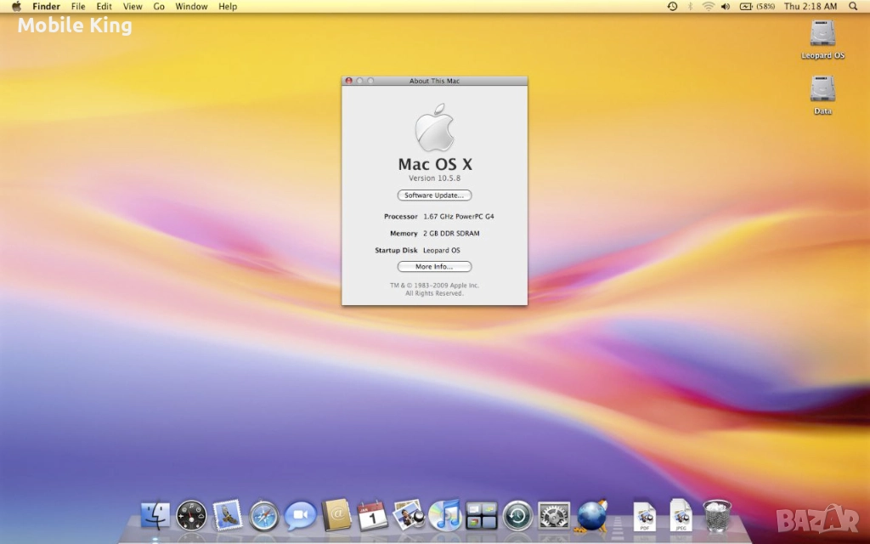Open the Dashboard dock icon

click(x=191, y=515)
